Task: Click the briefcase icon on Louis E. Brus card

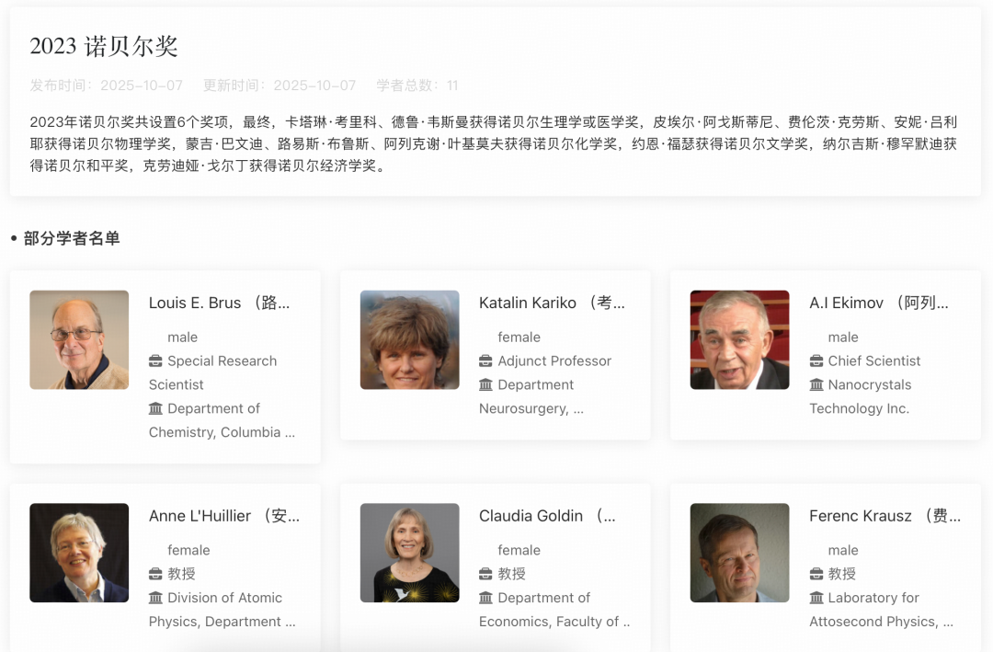Action: tap(154, 360)
